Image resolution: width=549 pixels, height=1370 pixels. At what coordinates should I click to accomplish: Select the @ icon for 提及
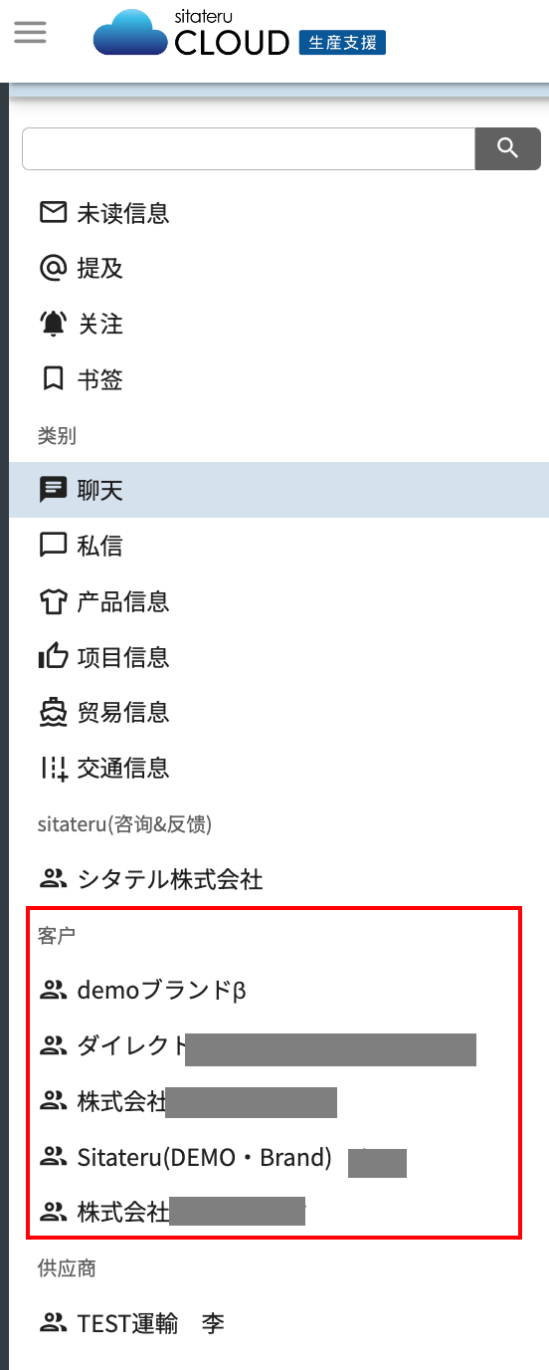click(53, 268)
